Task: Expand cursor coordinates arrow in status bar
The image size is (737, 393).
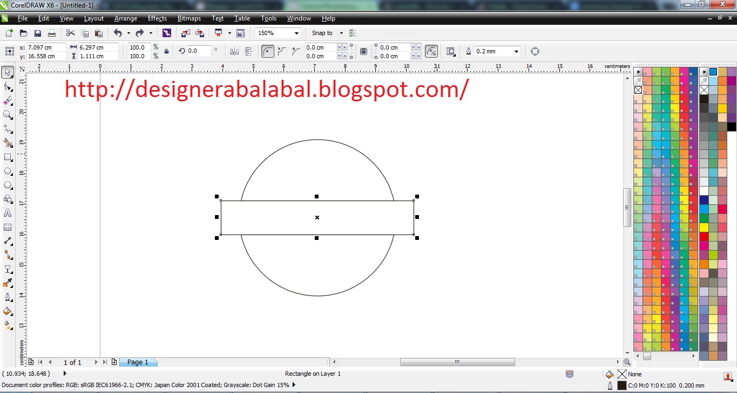Action: point(65,374)
